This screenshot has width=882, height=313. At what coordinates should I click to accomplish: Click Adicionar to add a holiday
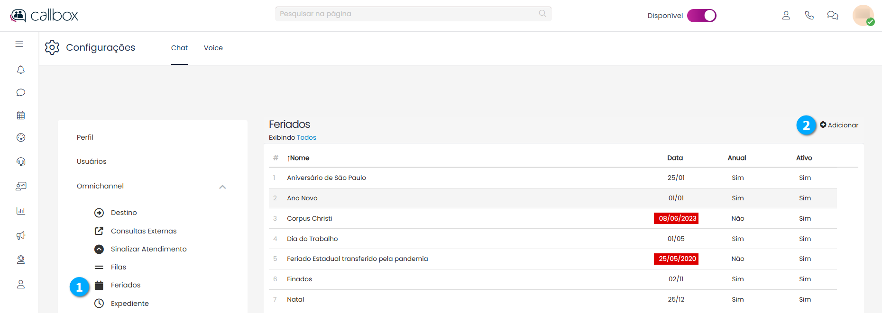click(x=839, y=125)
